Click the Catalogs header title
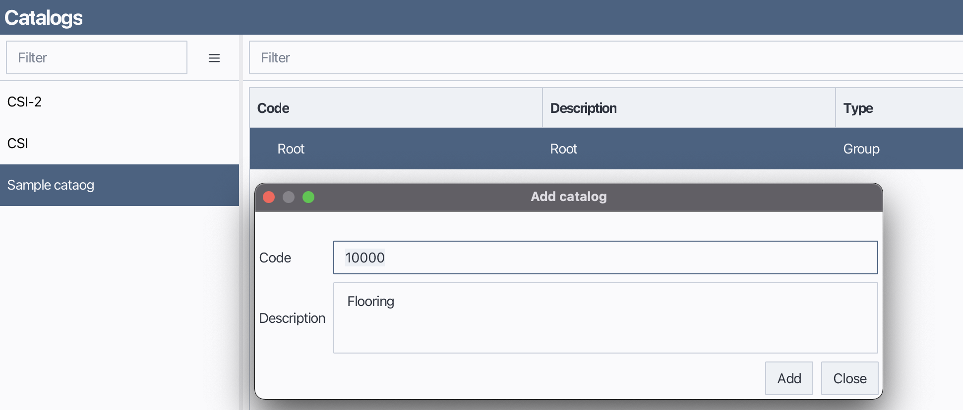The width and height of the screenshot is (963, 410). click(x=44, y=18)
